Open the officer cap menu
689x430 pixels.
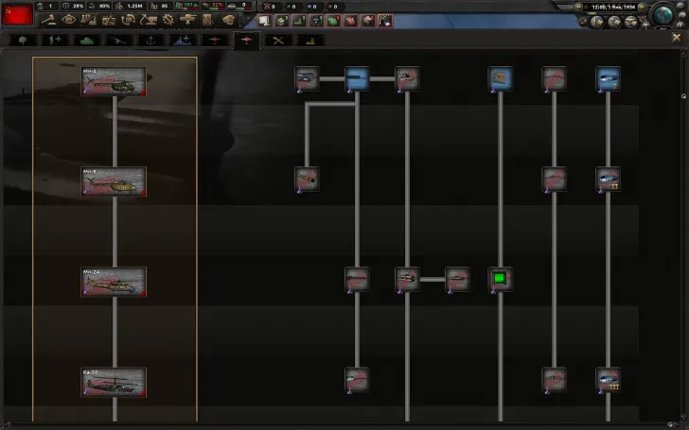point(228,20)
